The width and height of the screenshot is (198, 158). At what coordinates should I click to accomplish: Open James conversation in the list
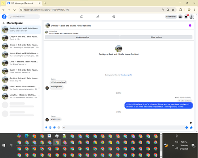[21, 55]
